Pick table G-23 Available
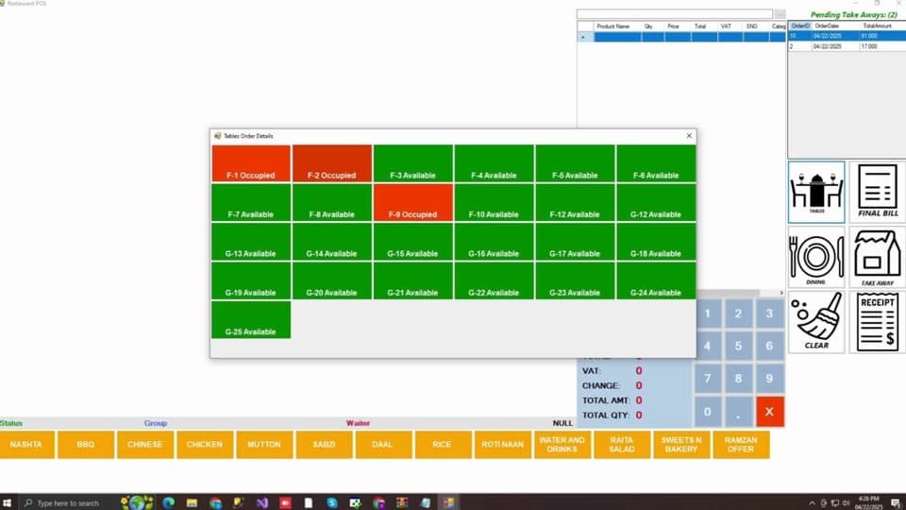 [575, 281]
